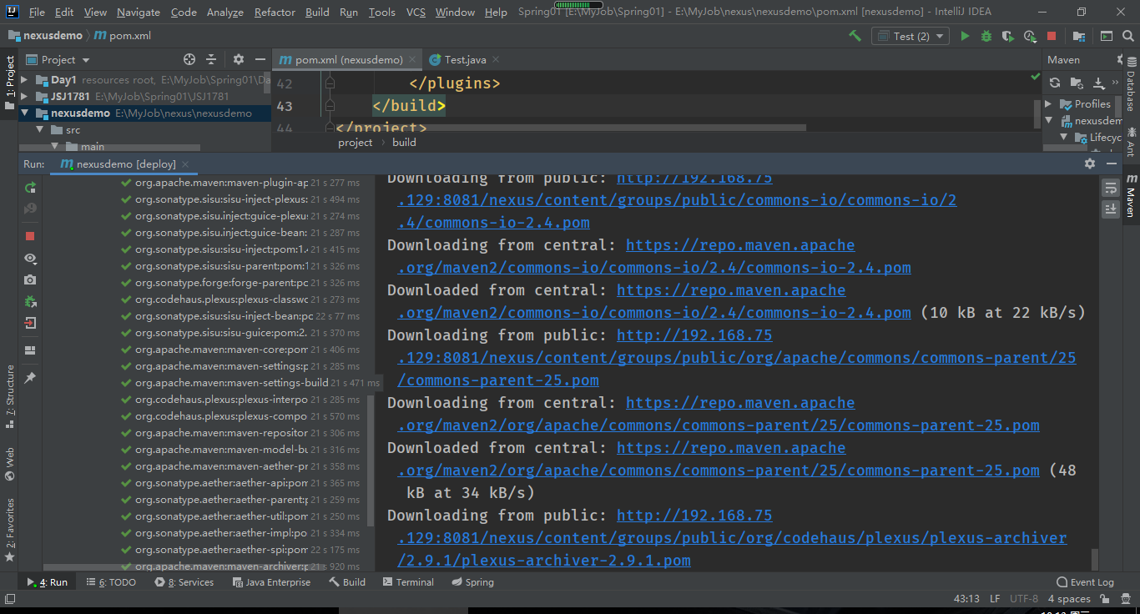Collapse the src folder
Viewport: 1140px width, 614px height.
coord(39,130)
